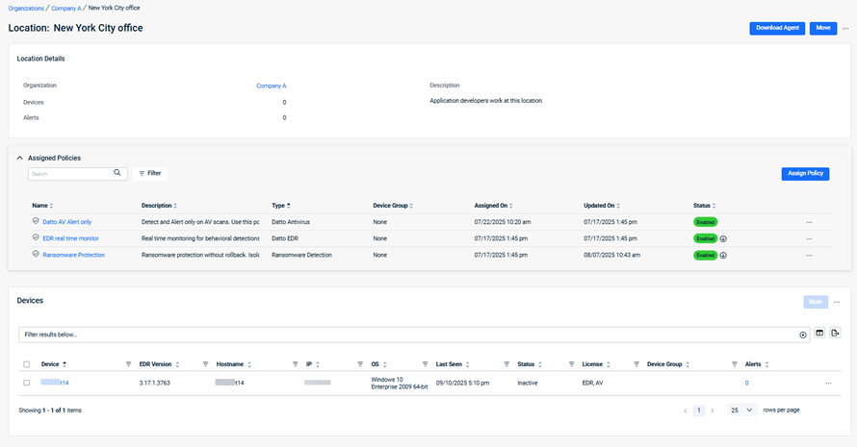
Task: Open the row actions menu for Ransomware Protection
Action: tap(809, 255)
